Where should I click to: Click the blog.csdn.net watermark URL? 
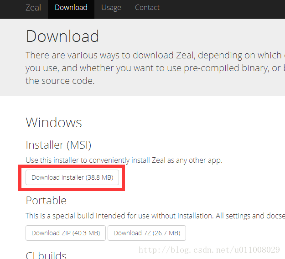click(209, 250)
